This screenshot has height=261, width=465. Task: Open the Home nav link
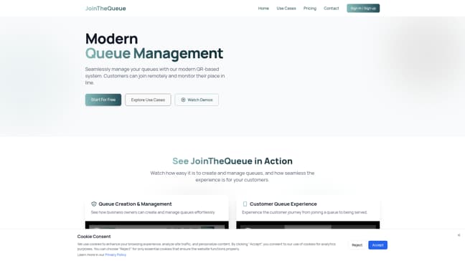click(263, 9)
